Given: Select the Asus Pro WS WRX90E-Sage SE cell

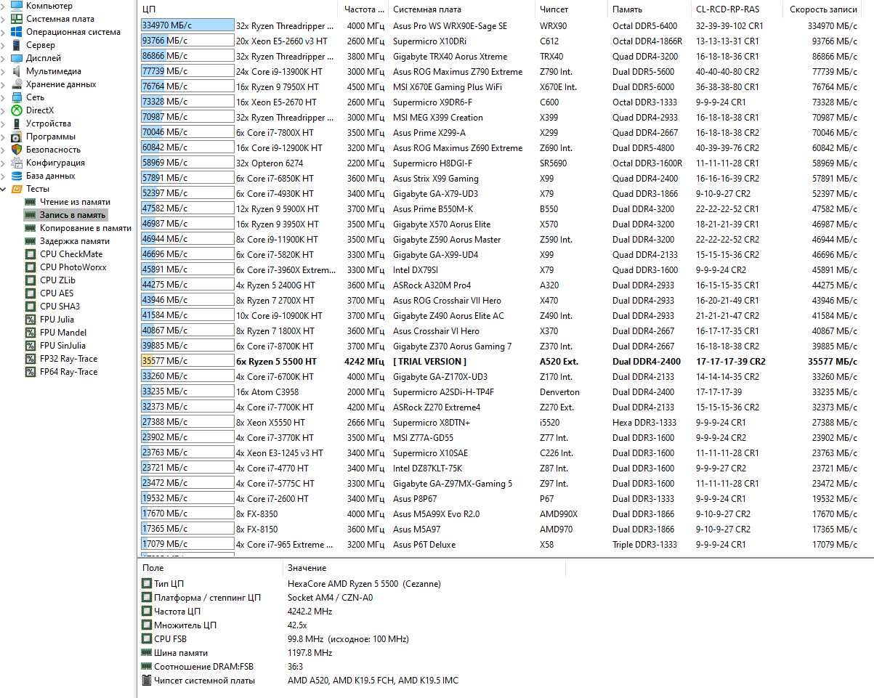Looking at the screenshot, I should (x=450, y=25).
